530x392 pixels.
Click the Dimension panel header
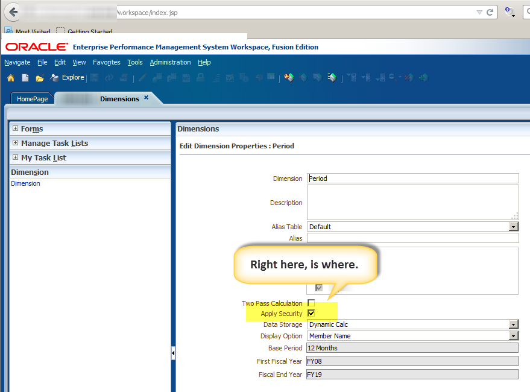pos(90,172)
